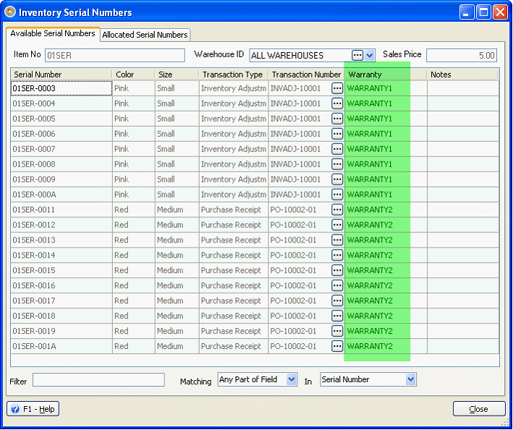Click the title bar application icon
513x430 pixels.
(x=10, y=12)
